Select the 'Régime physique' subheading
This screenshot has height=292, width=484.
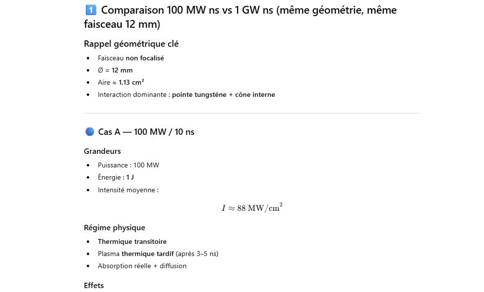coord(115,227)
